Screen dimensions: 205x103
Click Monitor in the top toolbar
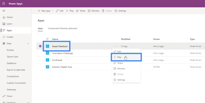click(94, 11)
